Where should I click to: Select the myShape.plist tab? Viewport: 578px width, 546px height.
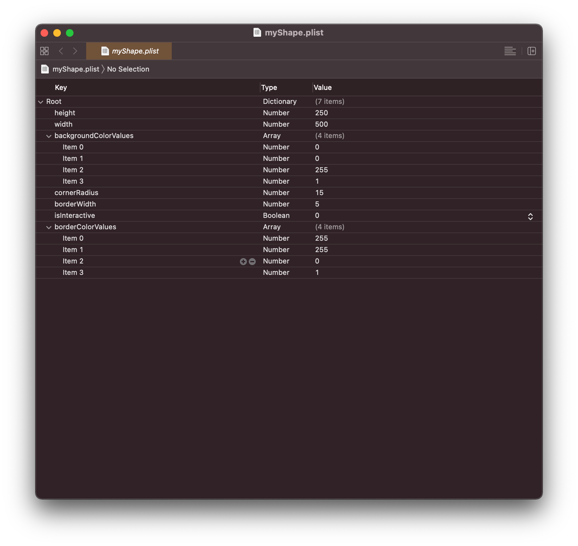pyautogui.click(x=129, y=51)
